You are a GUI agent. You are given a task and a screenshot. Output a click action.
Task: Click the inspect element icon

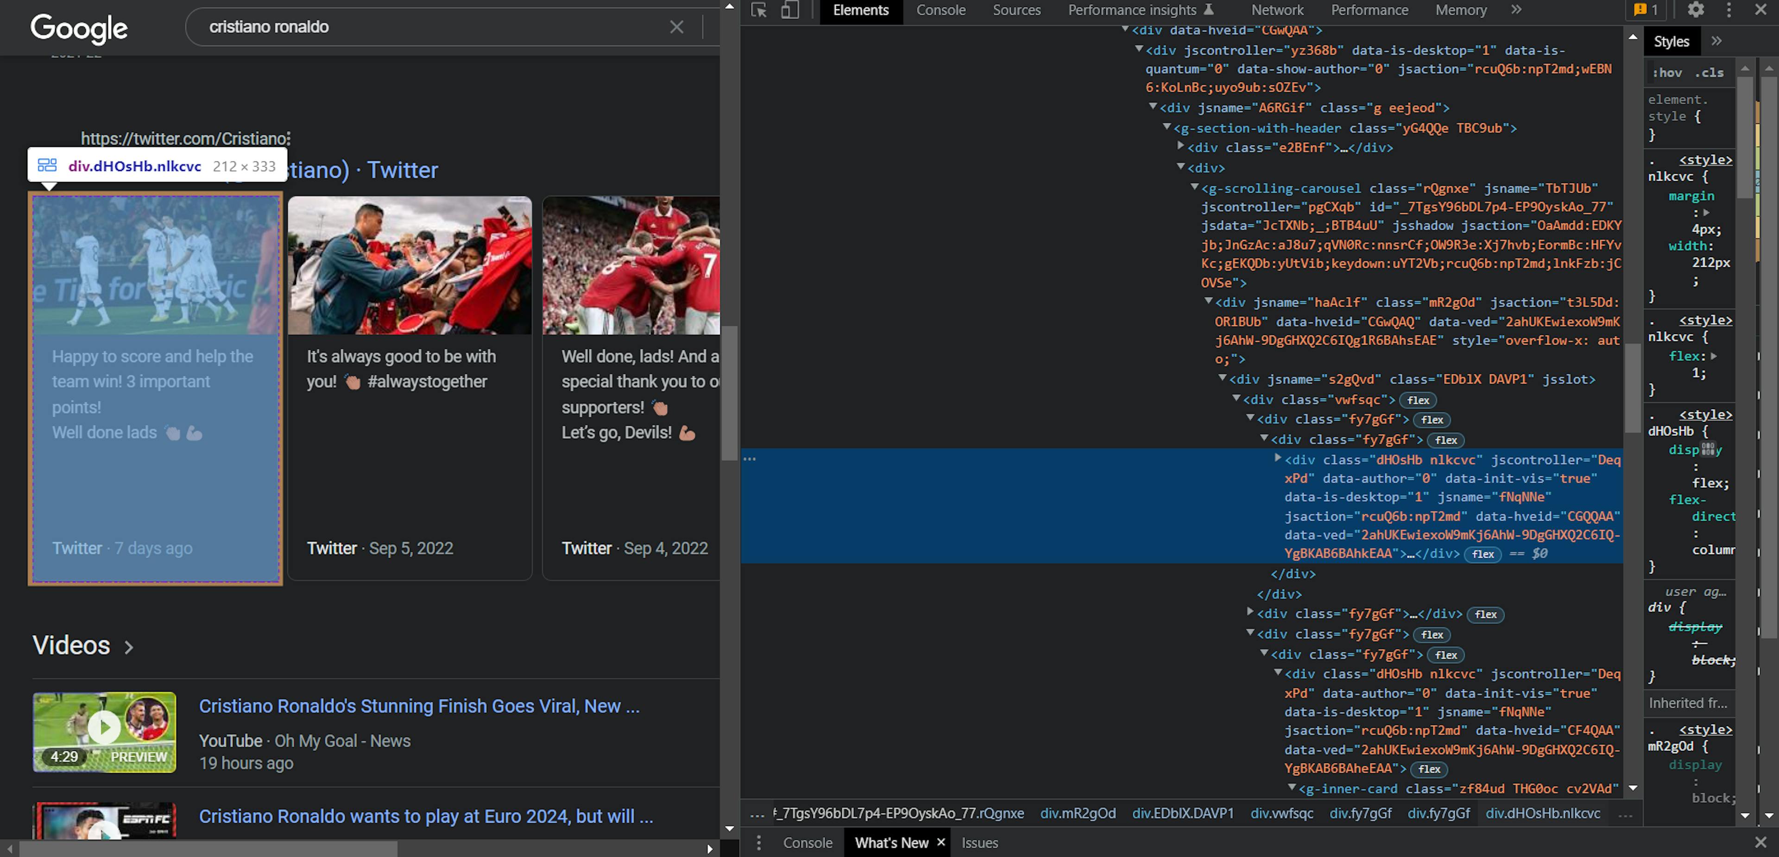tap(759, 10)
